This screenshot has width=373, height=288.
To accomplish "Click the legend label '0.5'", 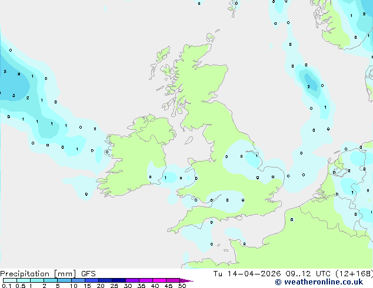I will coord(21,286).
